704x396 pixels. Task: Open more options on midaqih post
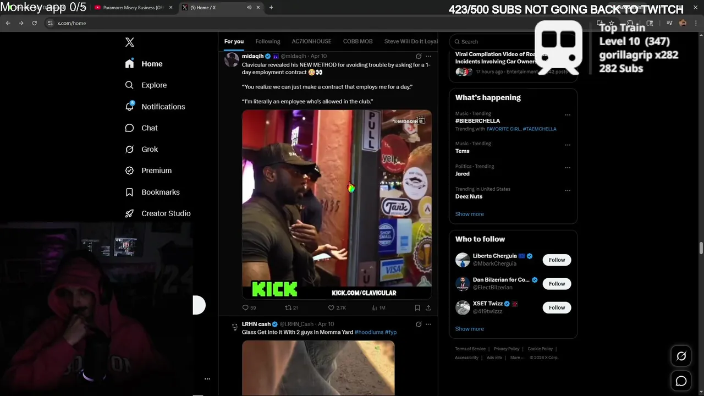pos(428,56)
